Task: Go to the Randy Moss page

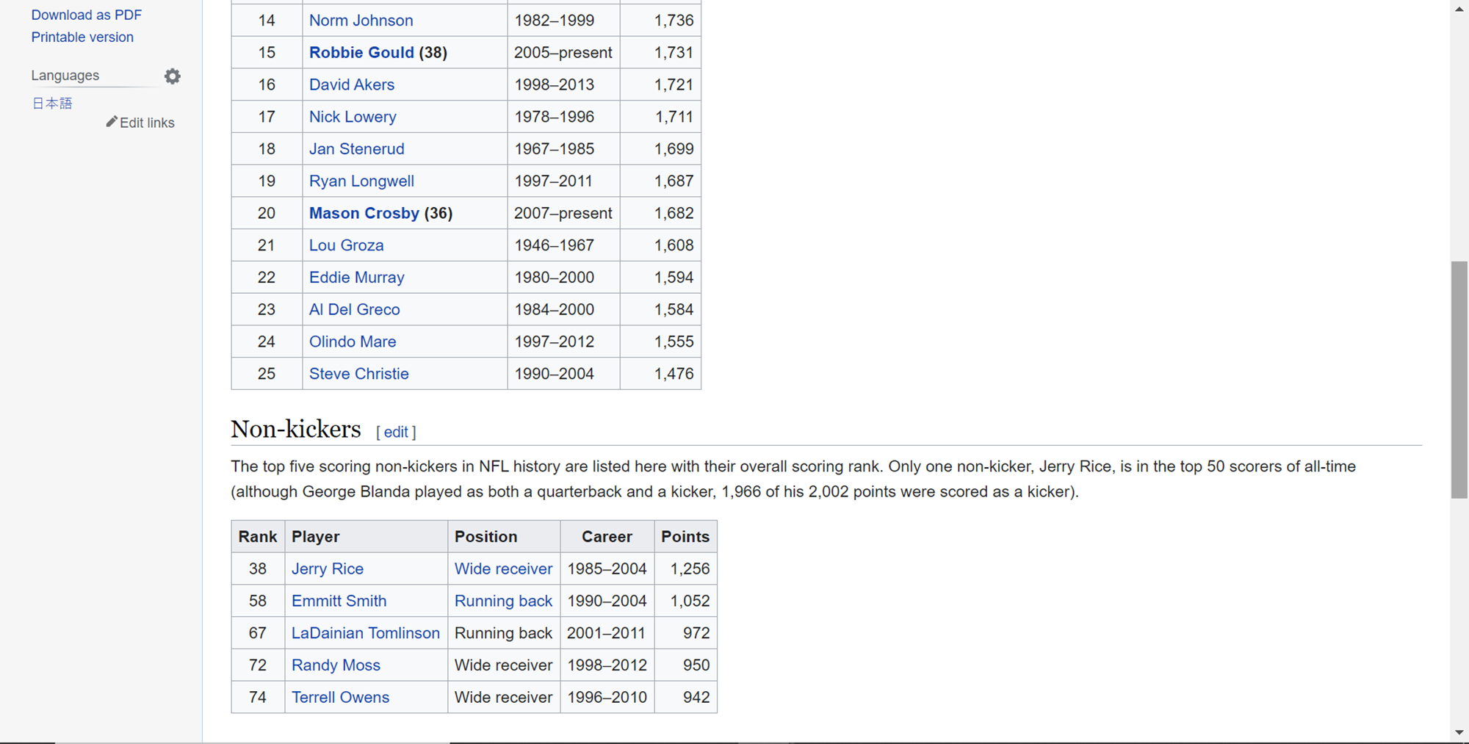Action: click(336, 665)
